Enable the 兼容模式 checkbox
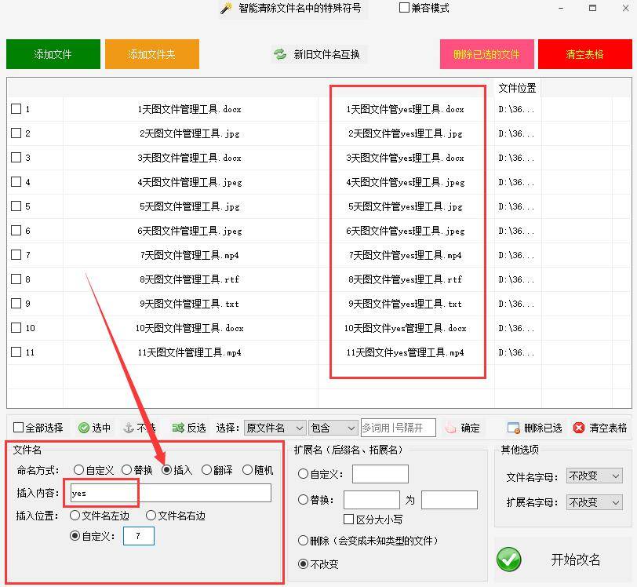 pos(404,8)
